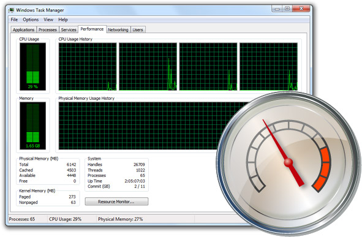Click the fourth CPU usage history graph
Viewport: 362px width, 237px height.
point(268,67)
